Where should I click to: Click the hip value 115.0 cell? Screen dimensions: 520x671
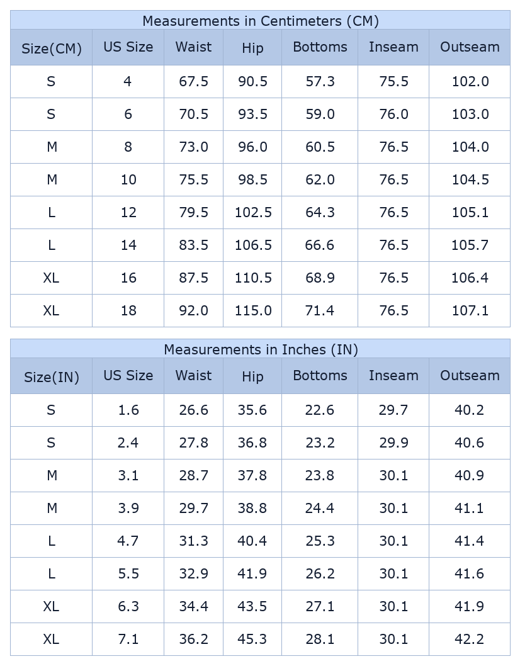[x=253, y=311]
